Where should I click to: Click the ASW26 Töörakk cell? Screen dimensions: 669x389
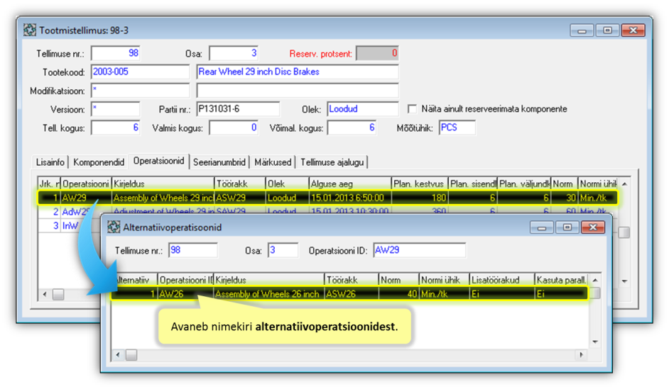pos(351,293)
